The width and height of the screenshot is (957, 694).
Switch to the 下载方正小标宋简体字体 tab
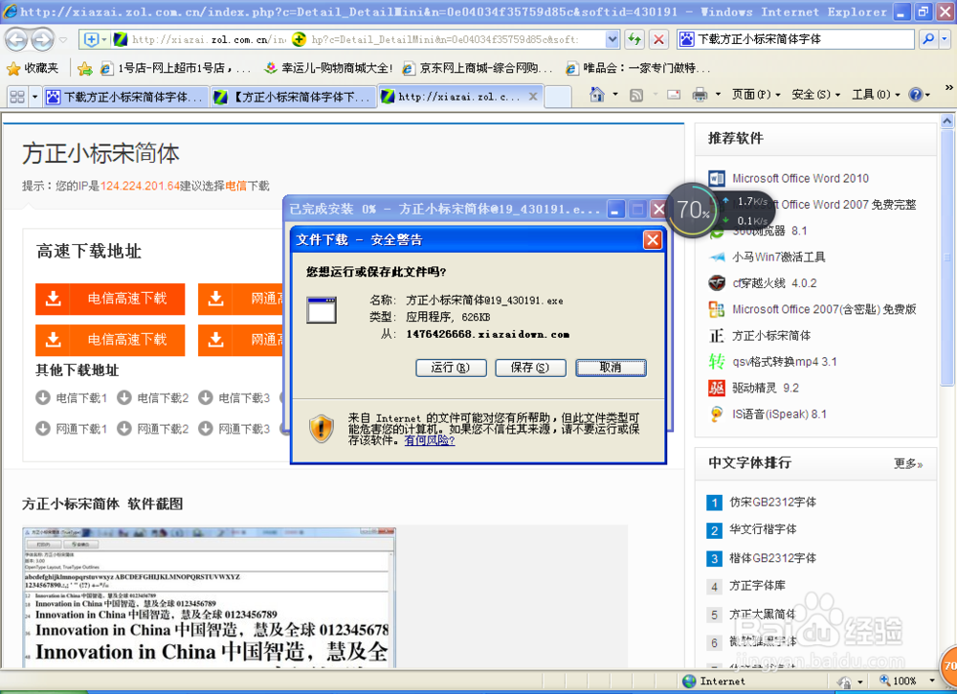pyautogui.click(x=125, y=97)
